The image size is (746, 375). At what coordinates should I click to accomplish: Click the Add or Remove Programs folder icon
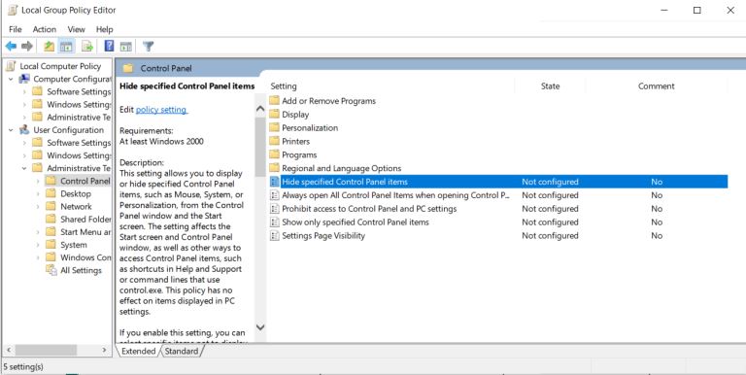point(274,101)
